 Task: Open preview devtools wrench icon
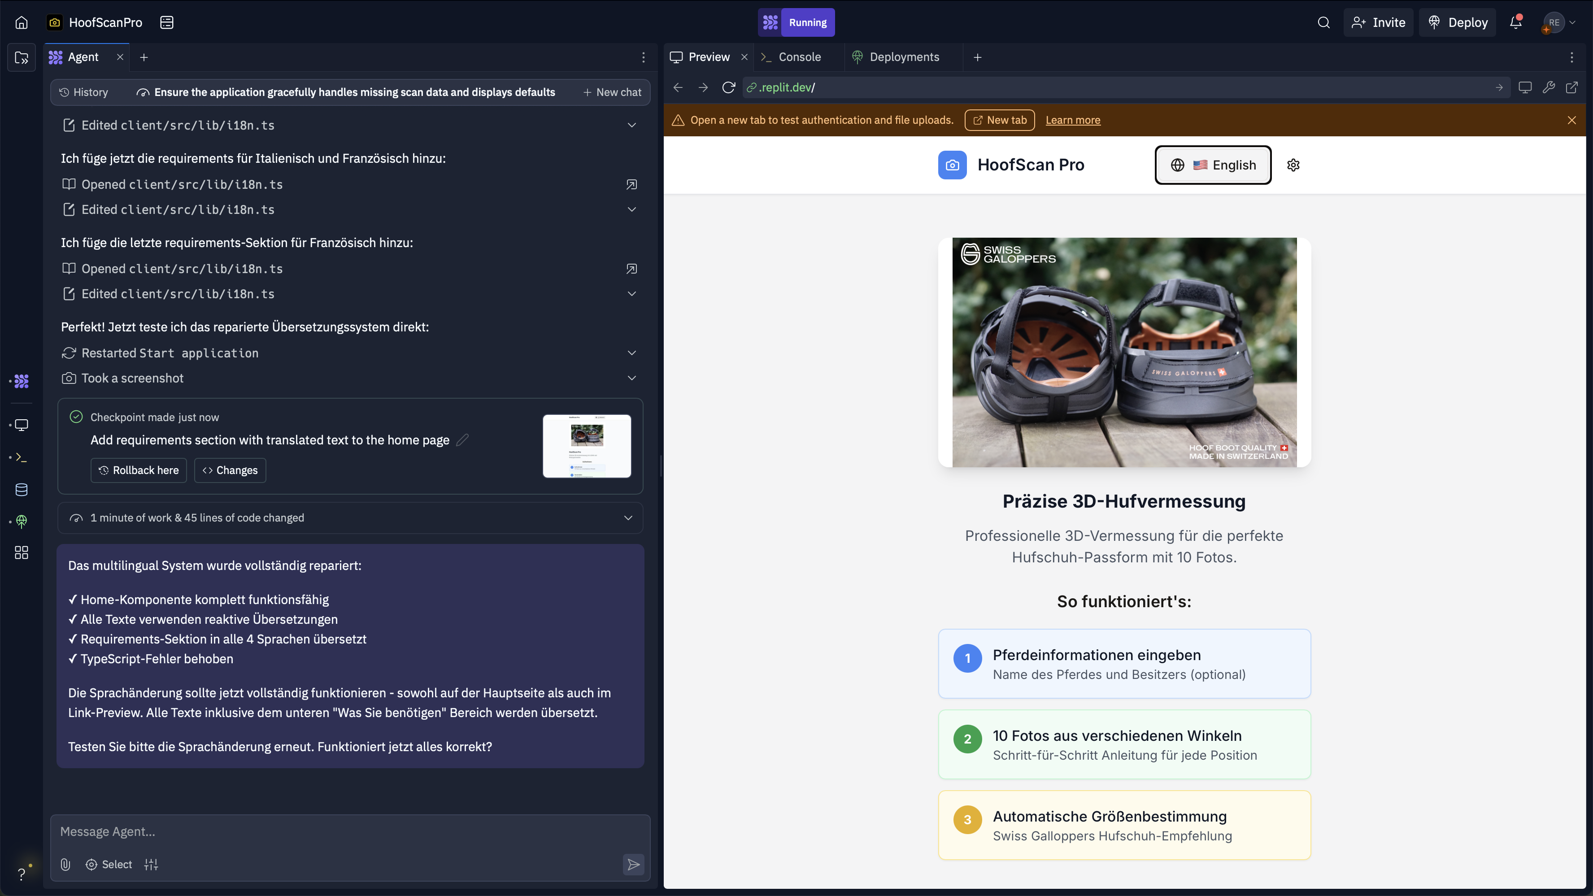tap(1549, 87)
